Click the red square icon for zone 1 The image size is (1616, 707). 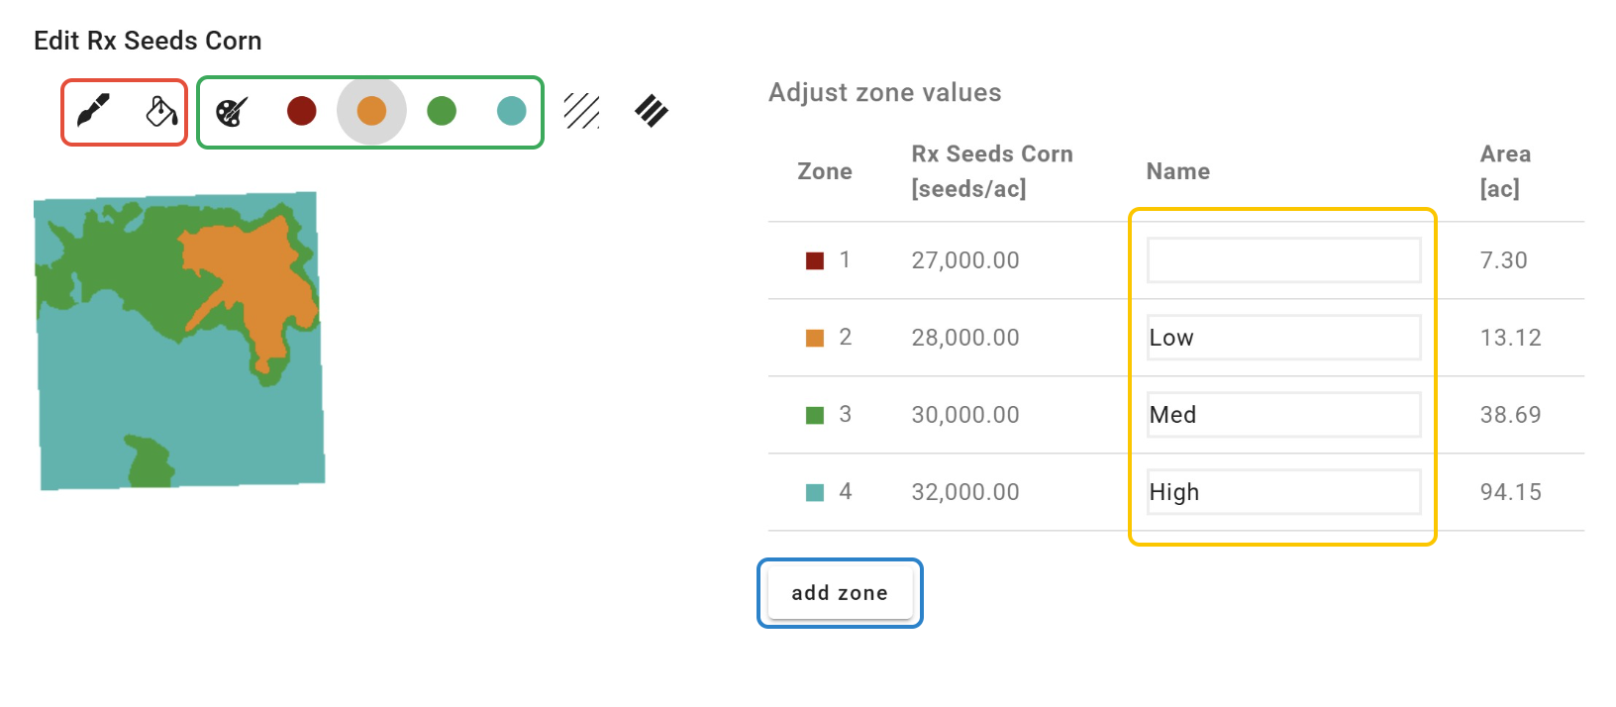815,261
